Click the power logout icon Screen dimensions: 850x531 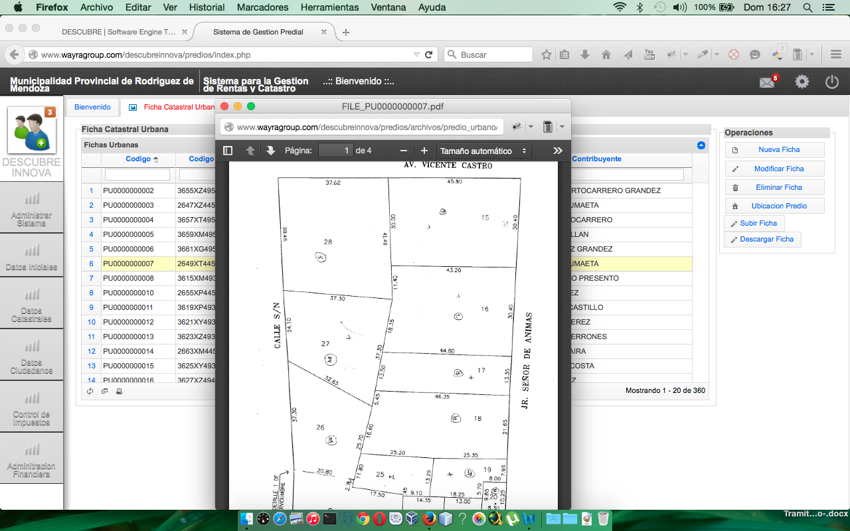(x=832, y=82)
